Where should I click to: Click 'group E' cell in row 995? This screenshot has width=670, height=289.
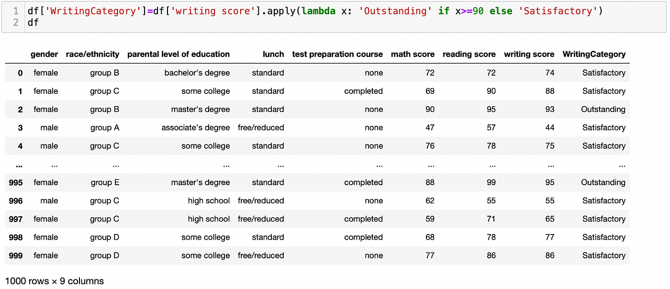point(105,182)
